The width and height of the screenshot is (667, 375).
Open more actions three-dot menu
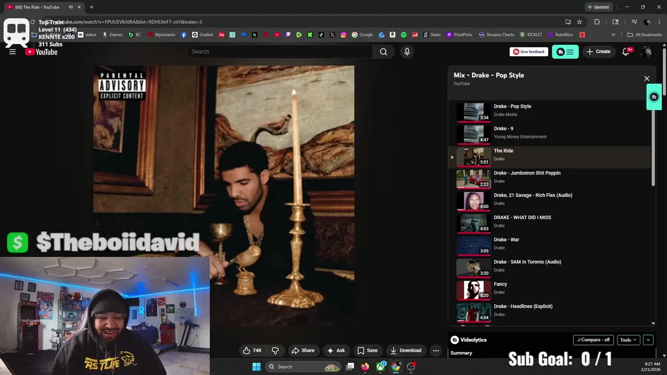[436, 351]
